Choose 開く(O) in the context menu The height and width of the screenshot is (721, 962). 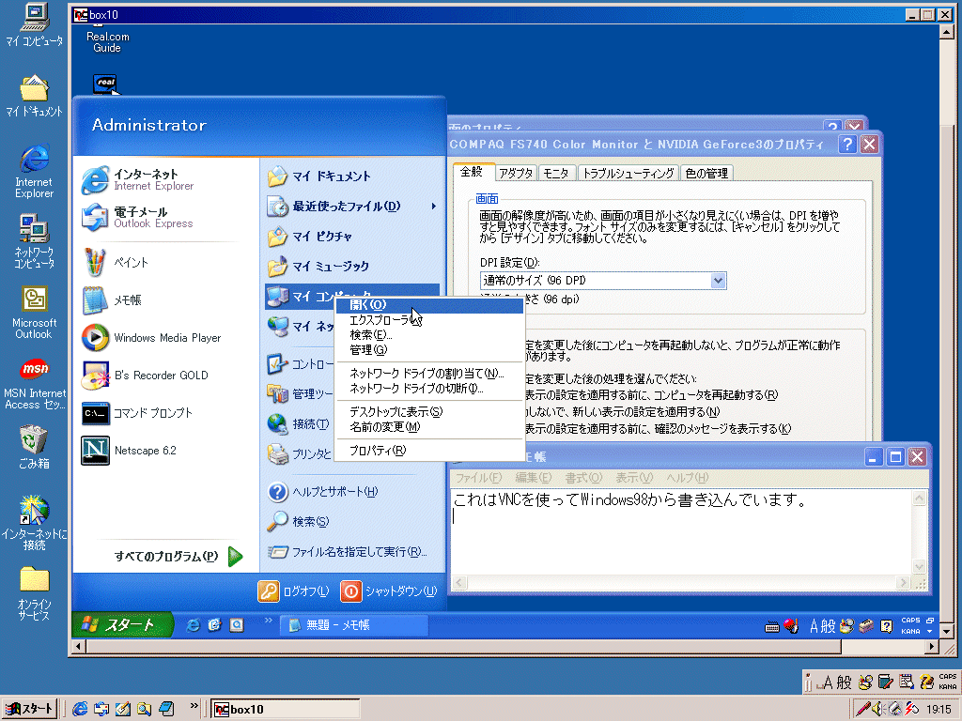coord(429,305)
